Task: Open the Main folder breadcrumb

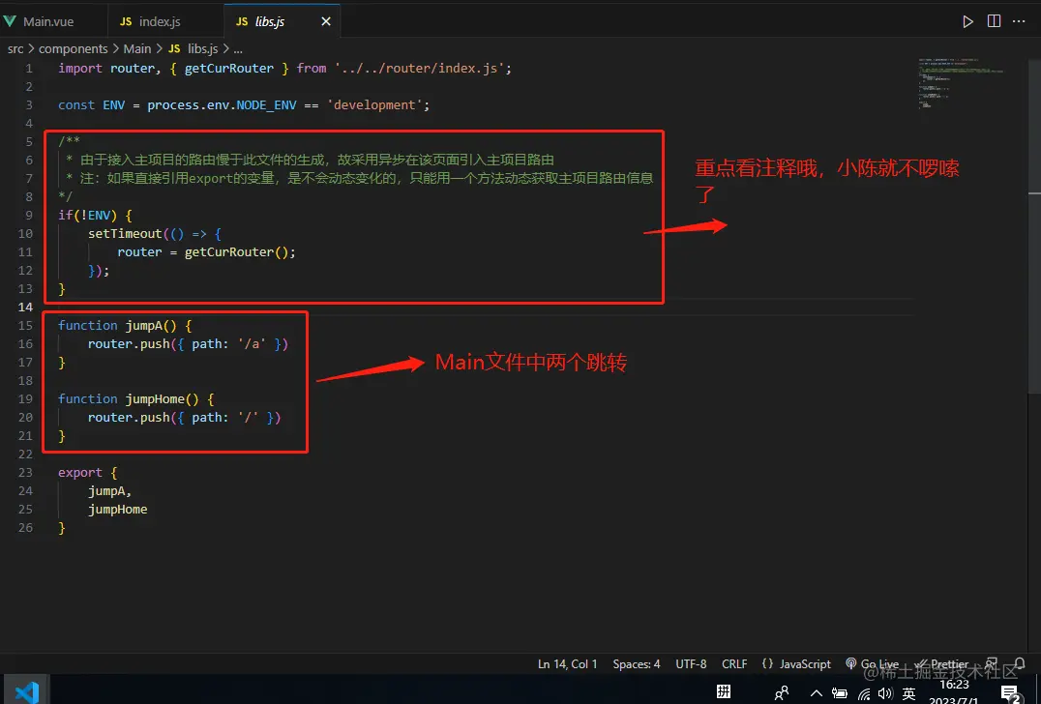Action: click(137, 48)
